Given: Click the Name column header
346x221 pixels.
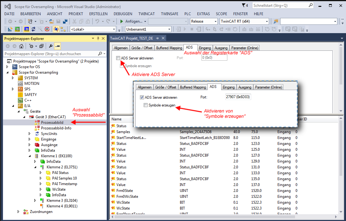Looking at the screenshot, I should click(116, 119).
